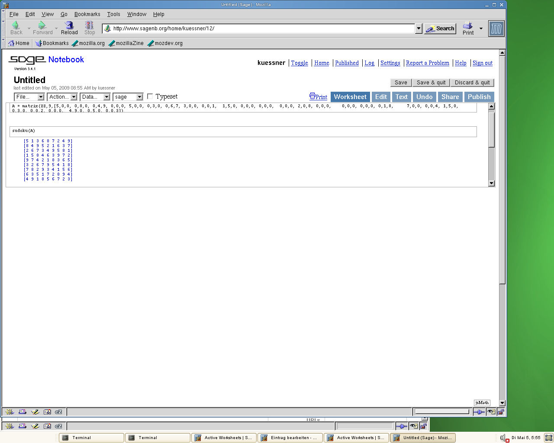Open the sage system selector dropdown
The height and width of the screenshot is (443, 554).
[128, 97]
